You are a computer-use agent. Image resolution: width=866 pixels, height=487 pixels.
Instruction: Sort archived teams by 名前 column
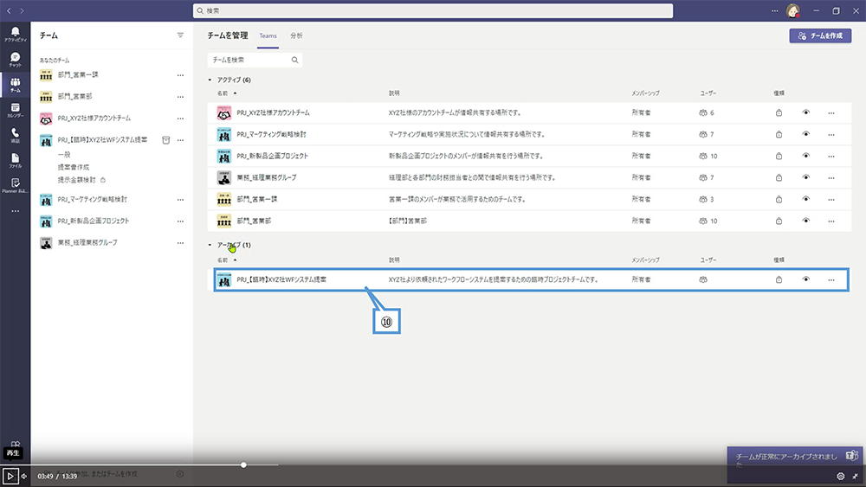point(226,260)
